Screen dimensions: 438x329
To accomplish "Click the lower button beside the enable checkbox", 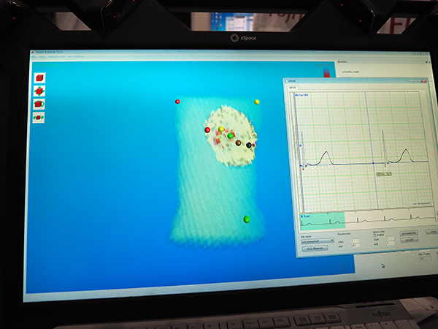I will pos(410,240).
